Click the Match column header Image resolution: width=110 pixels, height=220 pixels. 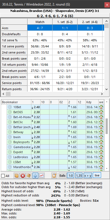(40, 22)
